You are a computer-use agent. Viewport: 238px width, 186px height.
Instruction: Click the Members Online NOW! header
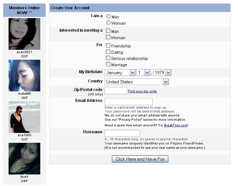pyautogui.click(x=25, y=10)
